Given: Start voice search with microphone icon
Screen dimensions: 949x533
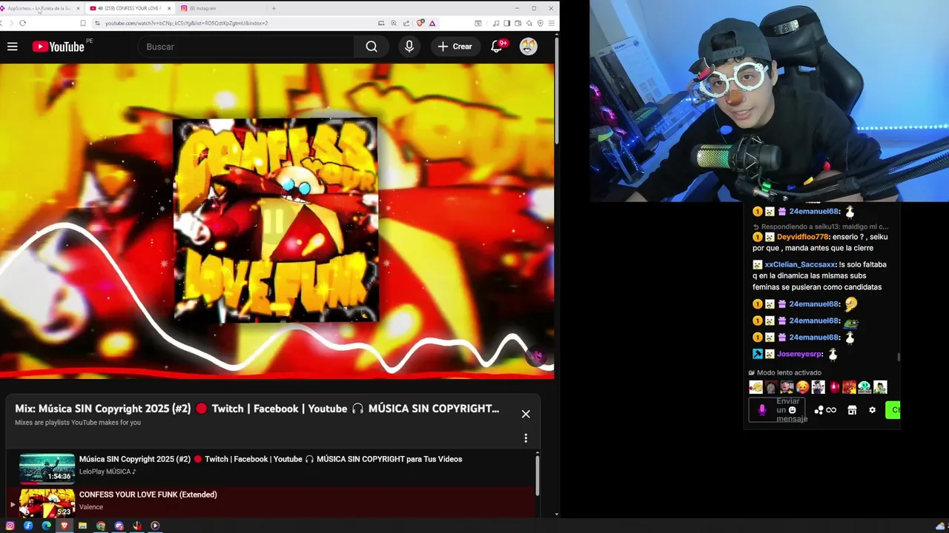Looking at the screenshot, I should 409,47.
